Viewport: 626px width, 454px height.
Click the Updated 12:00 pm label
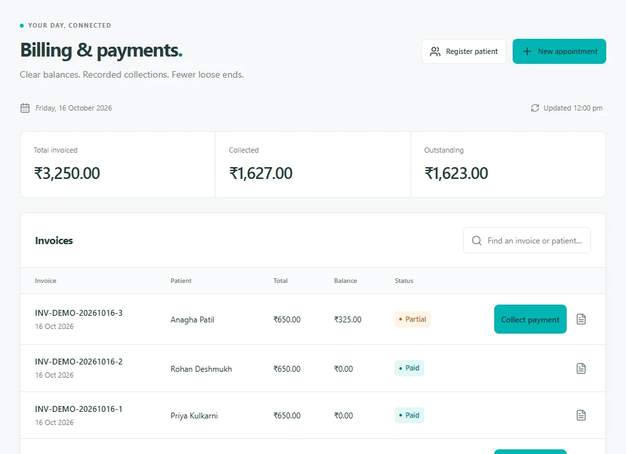point(573,108)
